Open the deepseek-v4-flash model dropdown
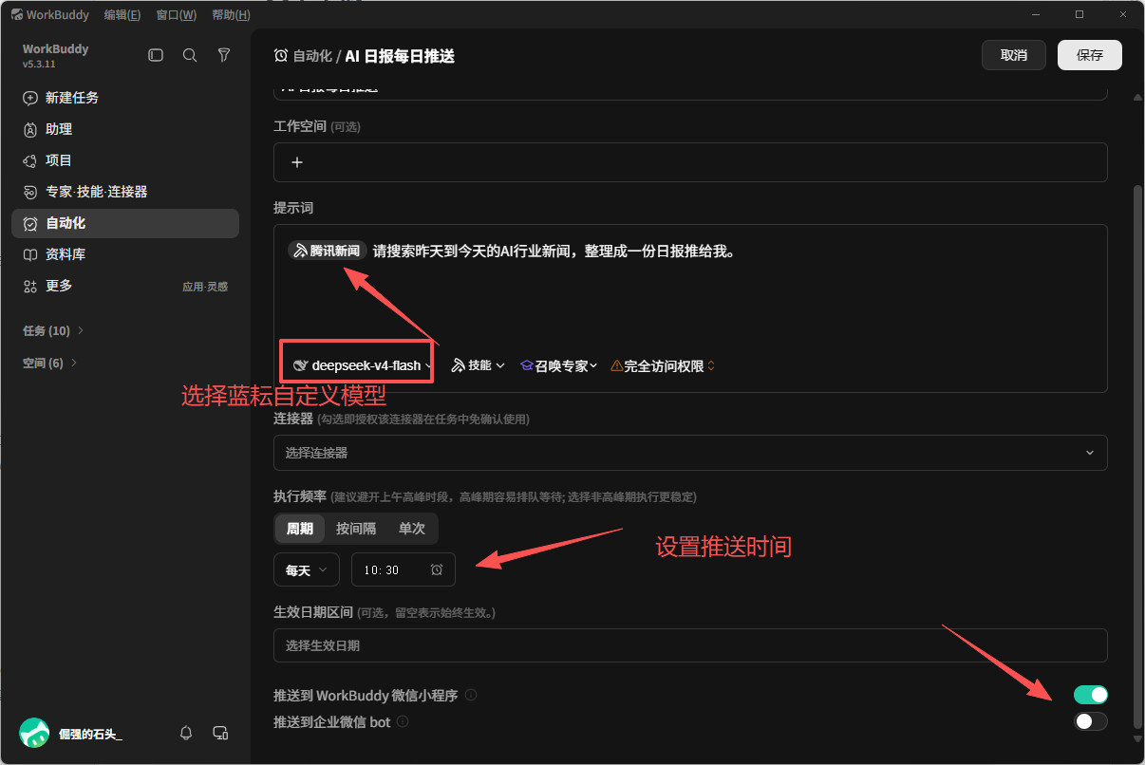The image size is (1145, 765). 363,365
